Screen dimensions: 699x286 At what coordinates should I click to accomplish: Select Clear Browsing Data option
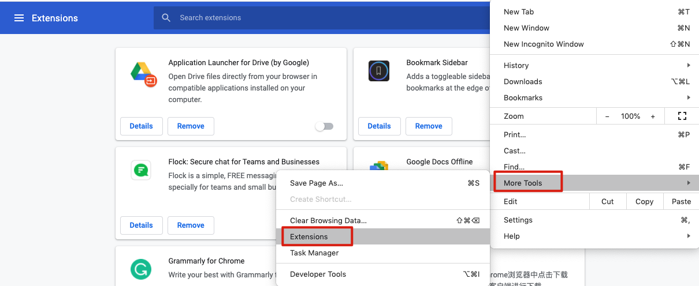(383, 220)
